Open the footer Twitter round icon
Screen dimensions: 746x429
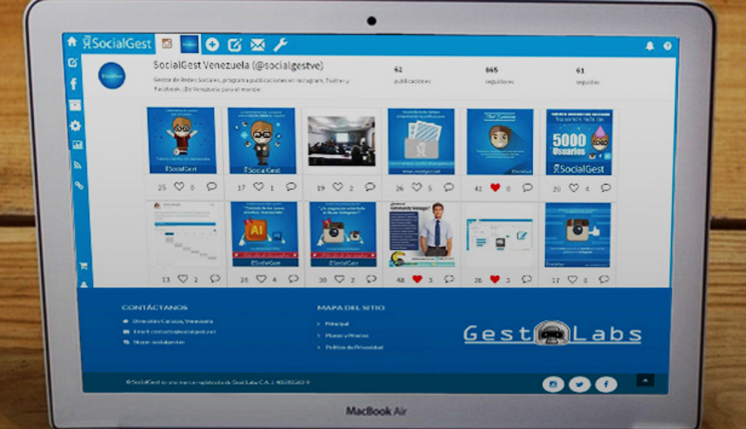click(x=579, y=385)
